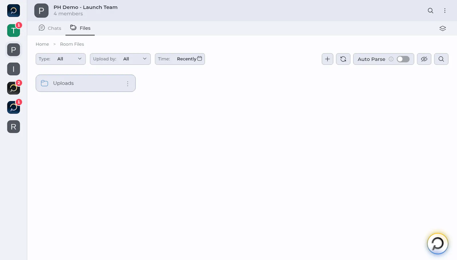Open the header three-dot more menu
Image resolution: width=457 pixels, height=260 pixels.
(x=445, y=11)
